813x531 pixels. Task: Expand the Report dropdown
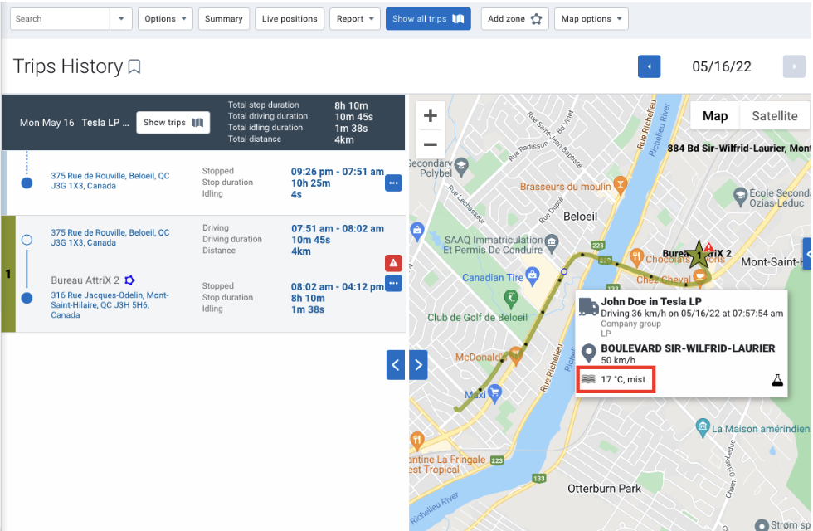pyautogui.click(x=355, y=18)
